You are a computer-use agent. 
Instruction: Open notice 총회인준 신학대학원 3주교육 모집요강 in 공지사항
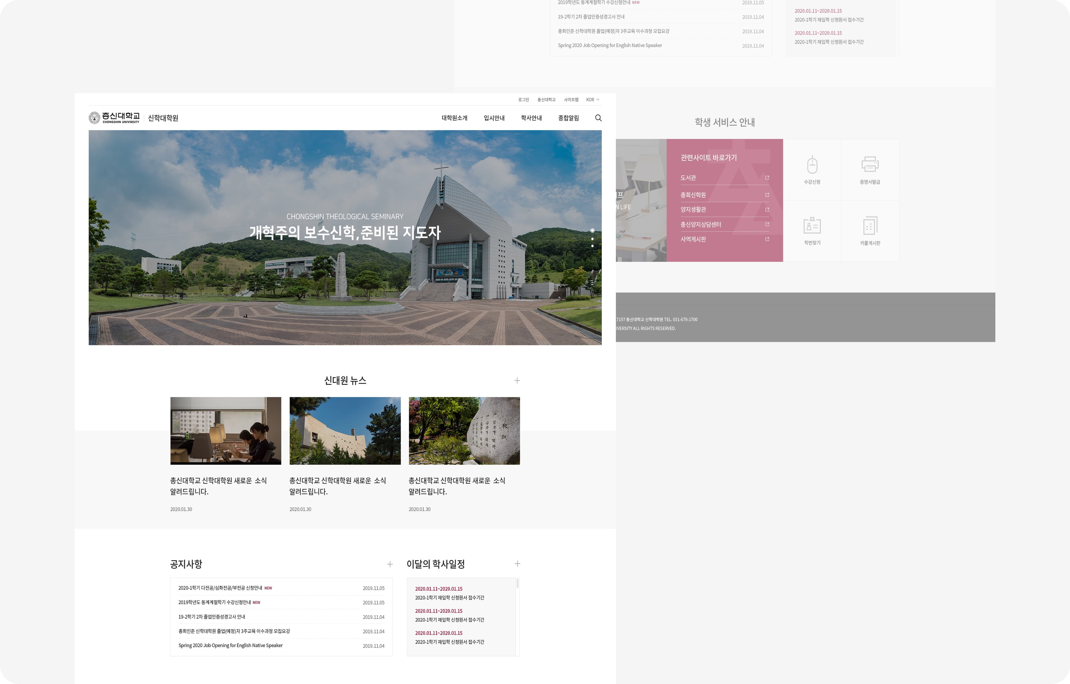[234, 631]
